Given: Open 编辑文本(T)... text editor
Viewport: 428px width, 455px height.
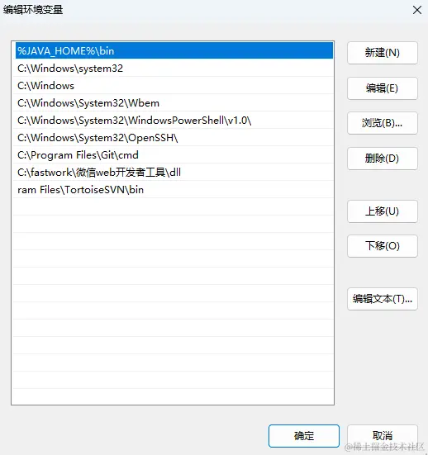Looking at the screenshot, I should click(x=383, y=299).
